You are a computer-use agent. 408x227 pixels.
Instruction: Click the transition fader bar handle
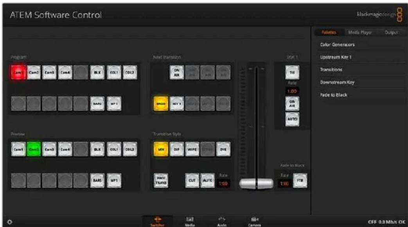point(256,183)
